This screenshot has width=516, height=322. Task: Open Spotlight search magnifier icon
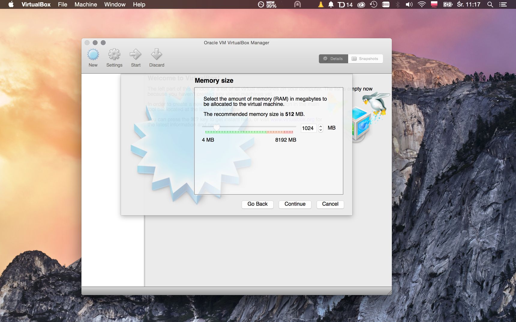[x=490, y=4]
